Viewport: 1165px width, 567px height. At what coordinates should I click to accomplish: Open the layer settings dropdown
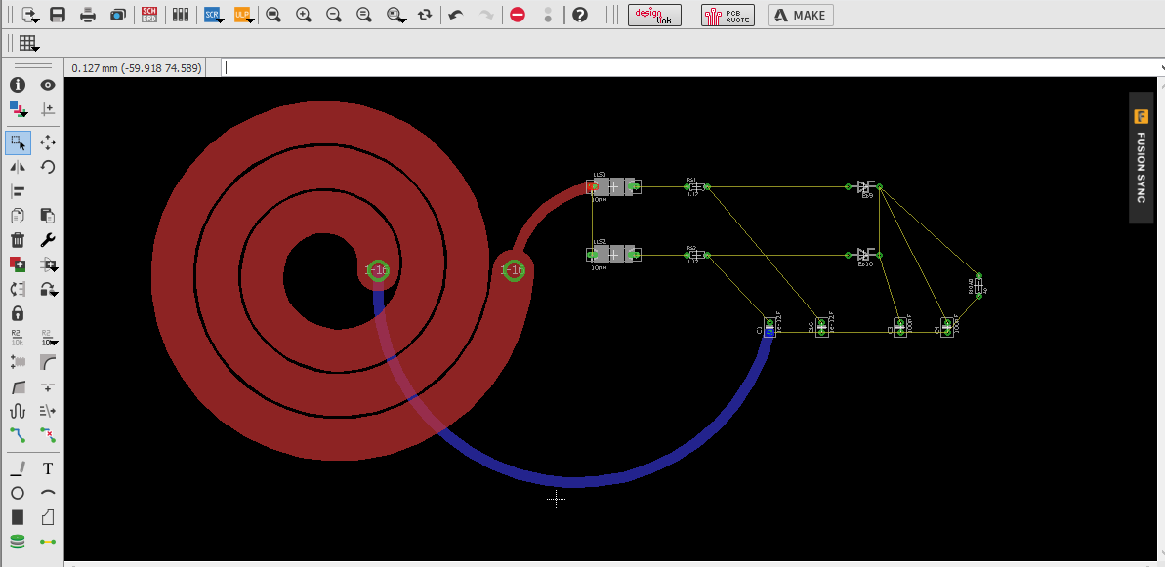click(x=18, y=108)
